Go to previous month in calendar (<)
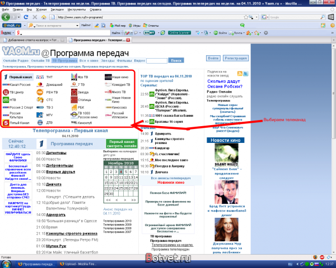 click(x=116, y=200)
